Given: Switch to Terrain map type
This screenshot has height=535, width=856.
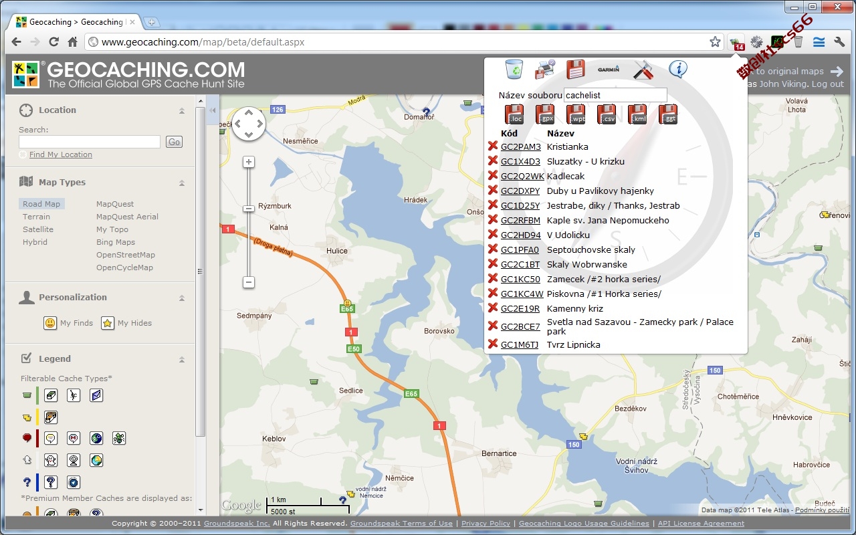Looking at the screenshot, I should tap(36, 217).
